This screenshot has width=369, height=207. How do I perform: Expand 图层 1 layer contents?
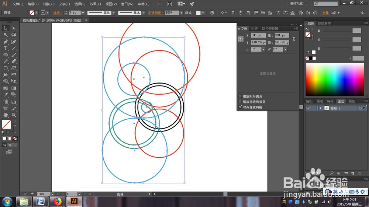click(x=321, y=108)
